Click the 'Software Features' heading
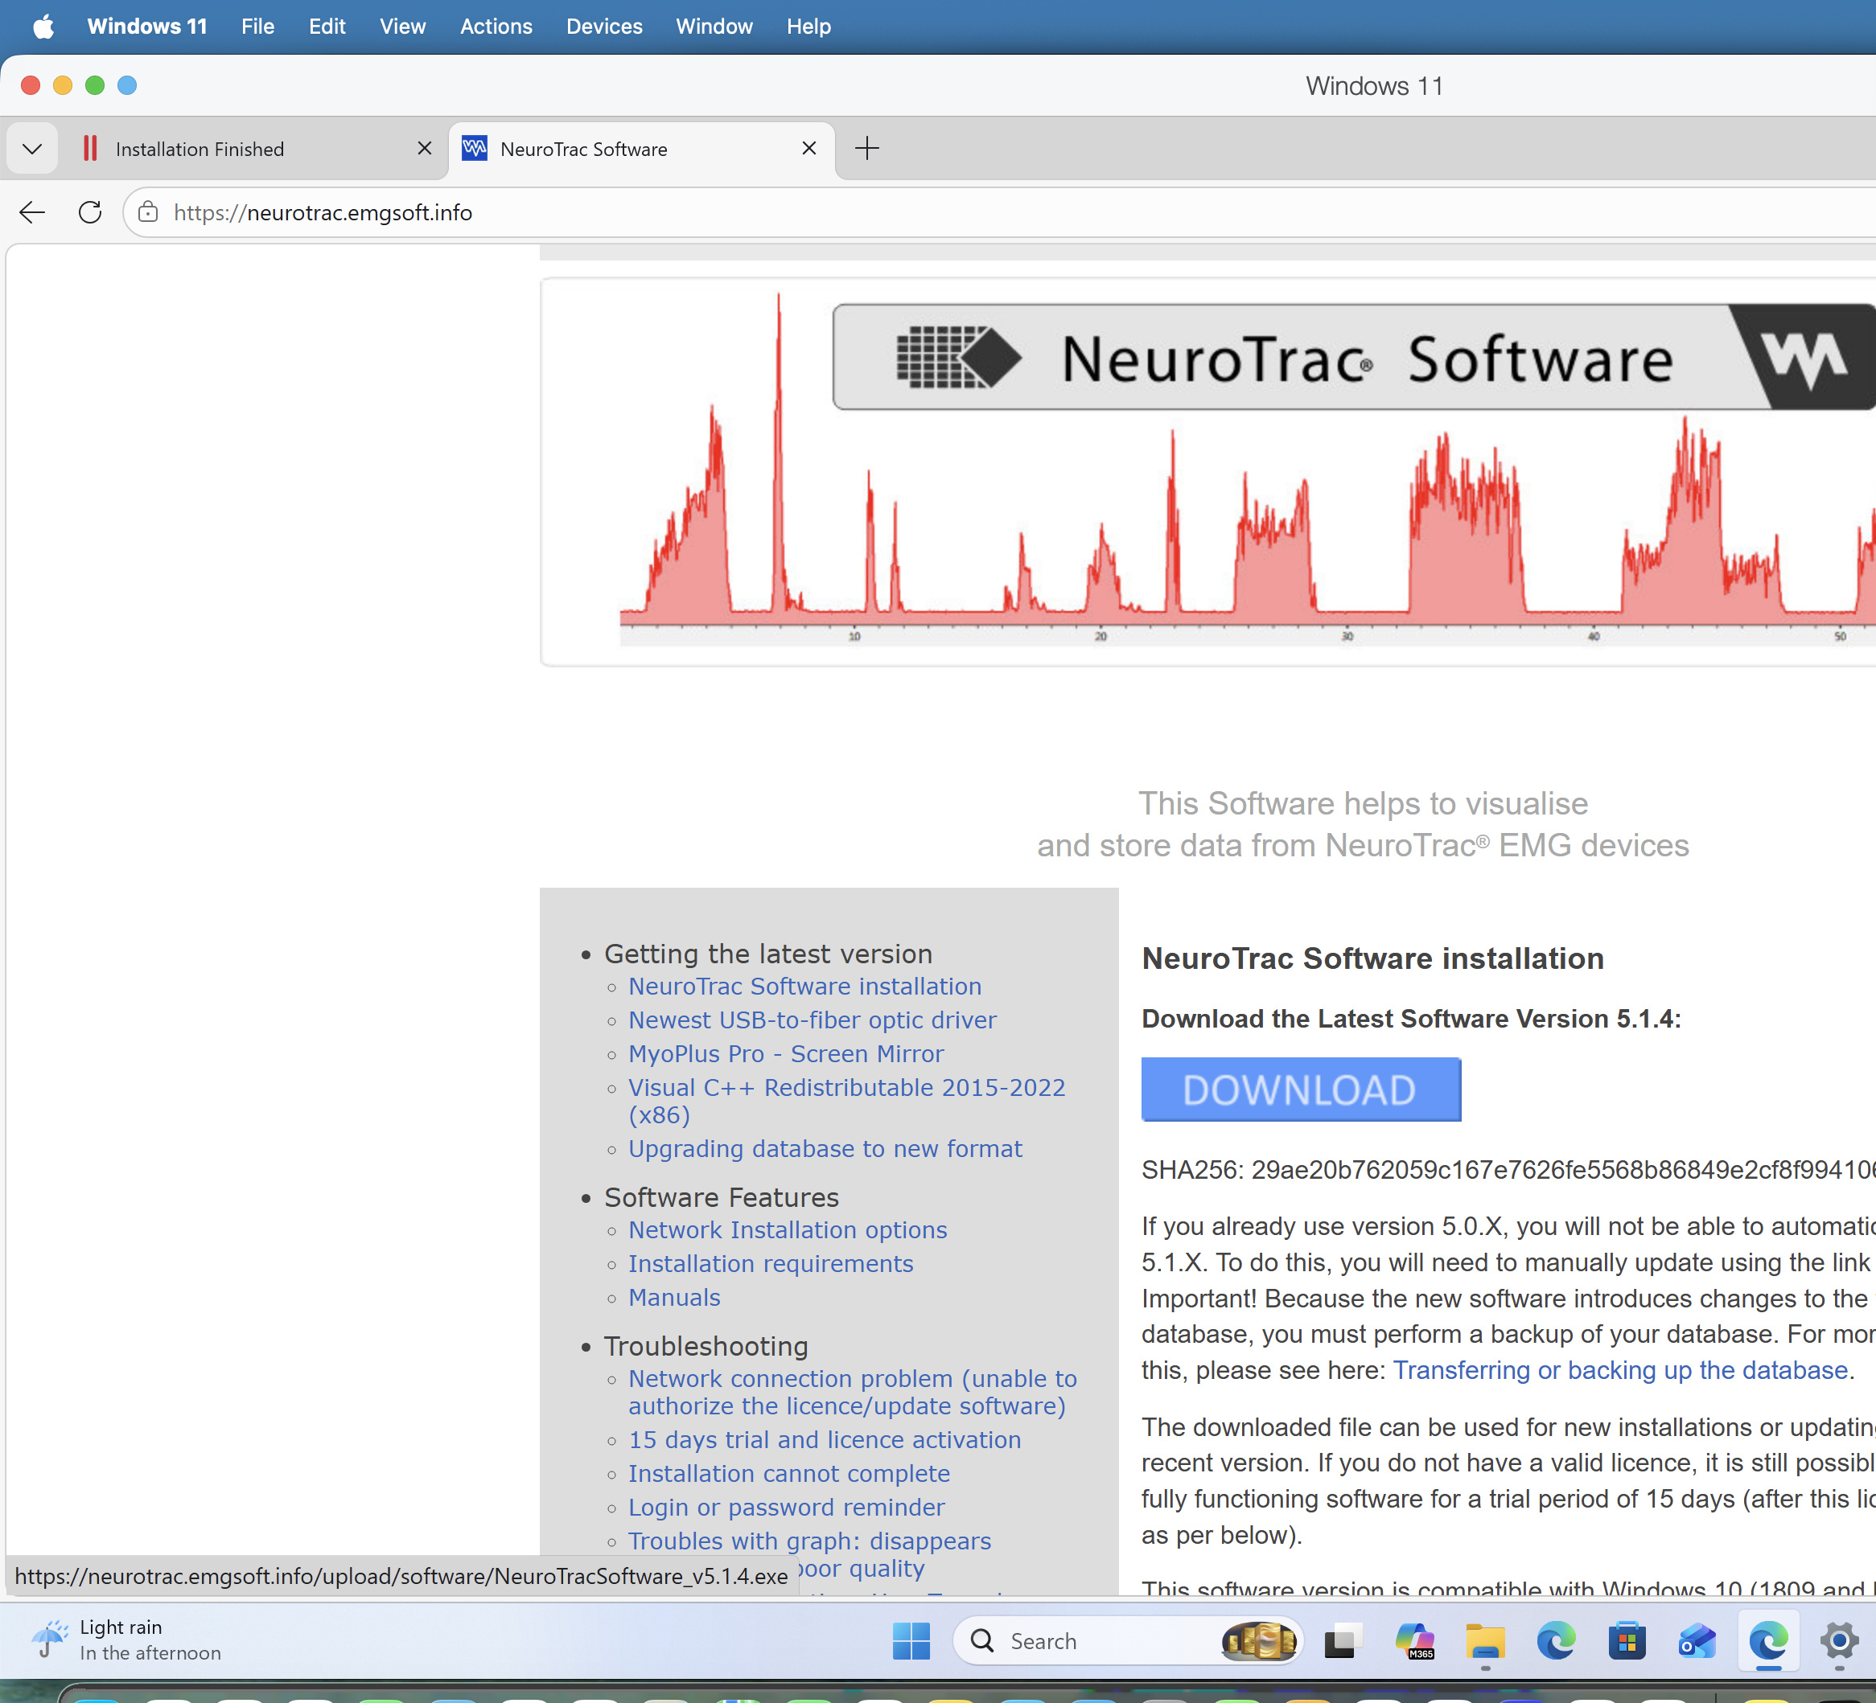This screenshot has width=1876, height=1703. (x=721, y=1197)
